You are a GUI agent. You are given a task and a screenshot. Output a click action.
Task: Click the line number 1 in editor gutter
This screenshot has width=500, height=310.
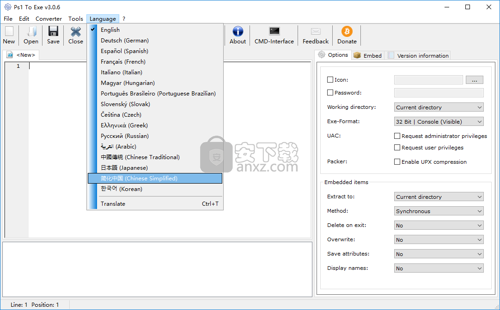point(18,66)
